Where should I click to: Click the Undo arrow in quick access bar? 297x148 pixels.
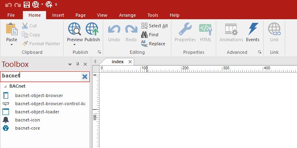9,5
